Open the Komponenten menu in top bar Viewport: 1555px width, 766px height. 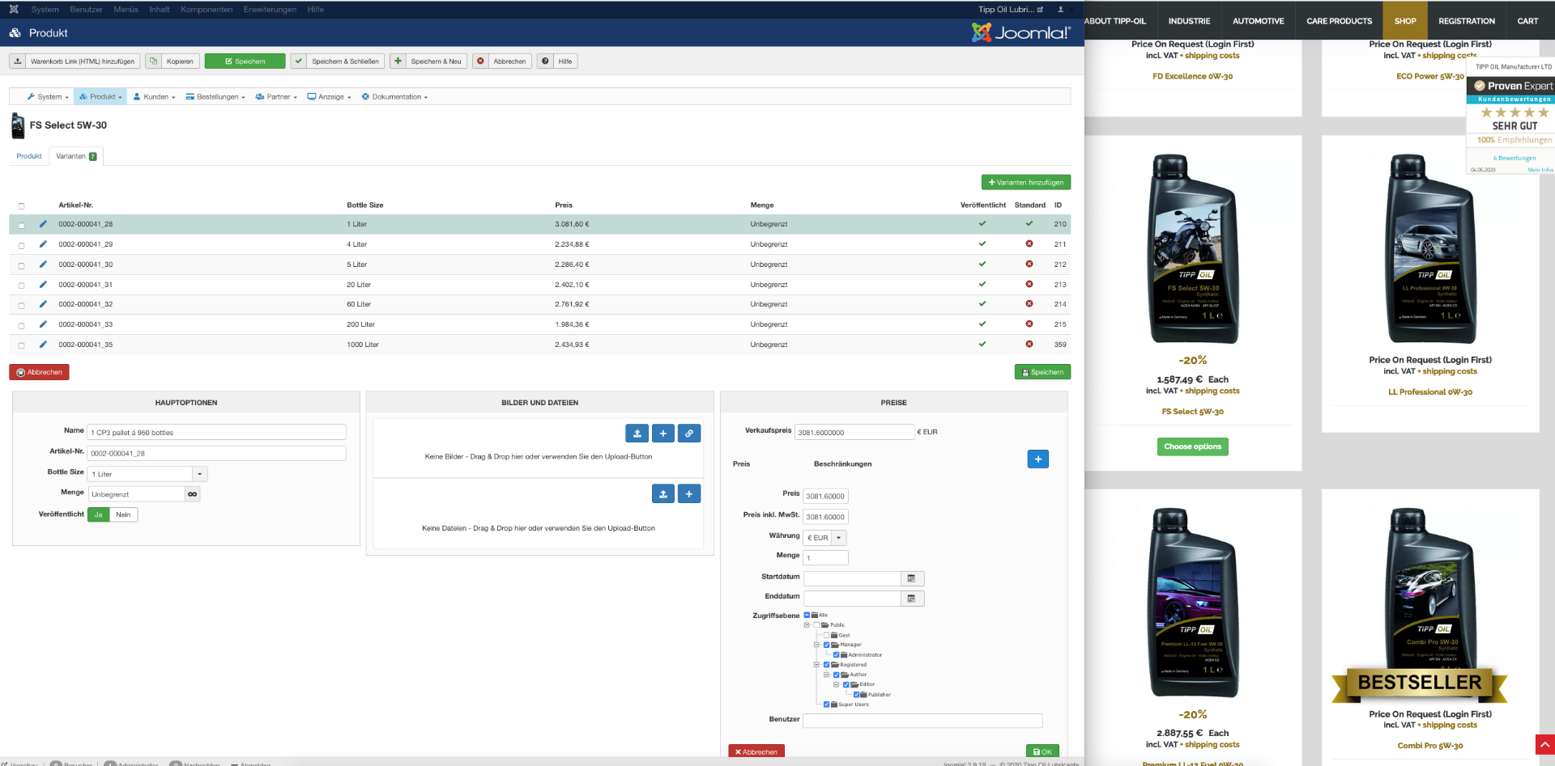[207, 10]
